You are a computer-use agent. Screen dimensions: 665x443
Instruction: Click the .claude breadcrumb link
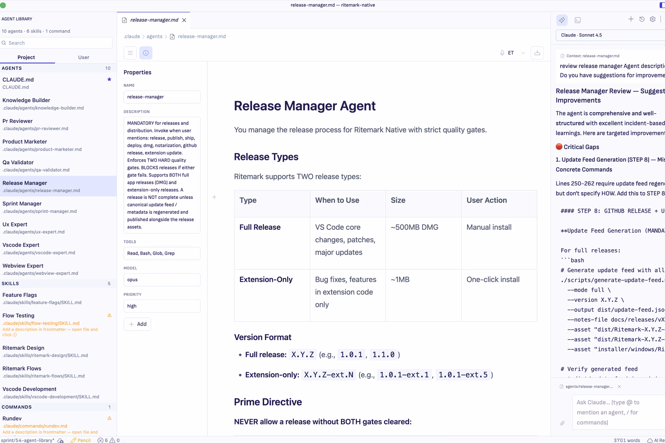pos(132,36)
